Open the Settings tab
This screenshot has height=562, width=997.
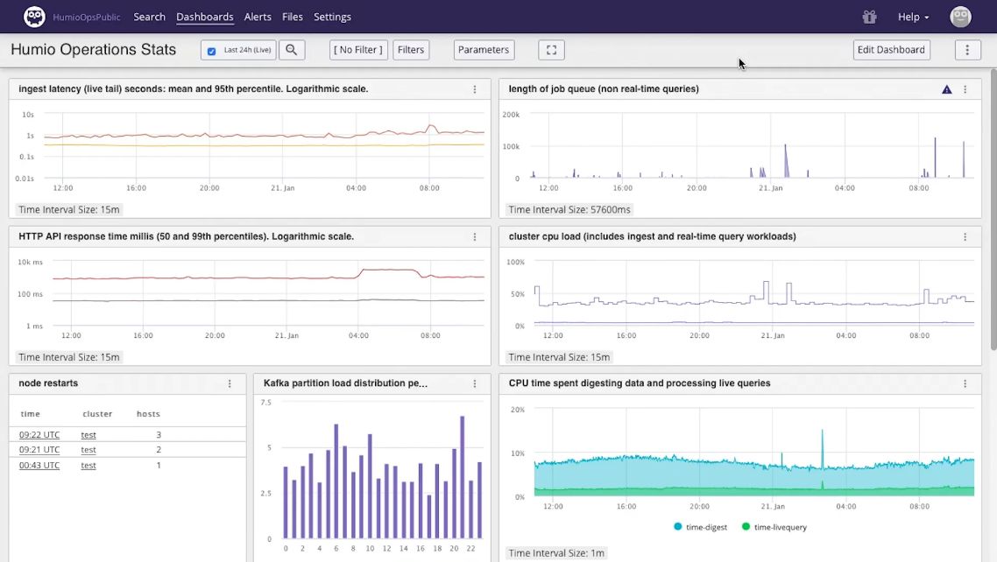332,18
